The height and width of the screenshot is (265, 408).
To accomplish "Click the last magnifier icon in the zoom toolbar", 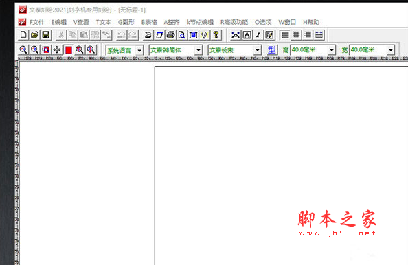I will pos(91,49).
